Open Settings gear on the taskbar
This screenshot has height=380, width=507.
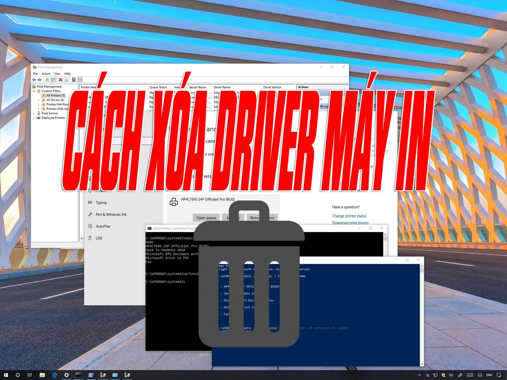(66, 375)
